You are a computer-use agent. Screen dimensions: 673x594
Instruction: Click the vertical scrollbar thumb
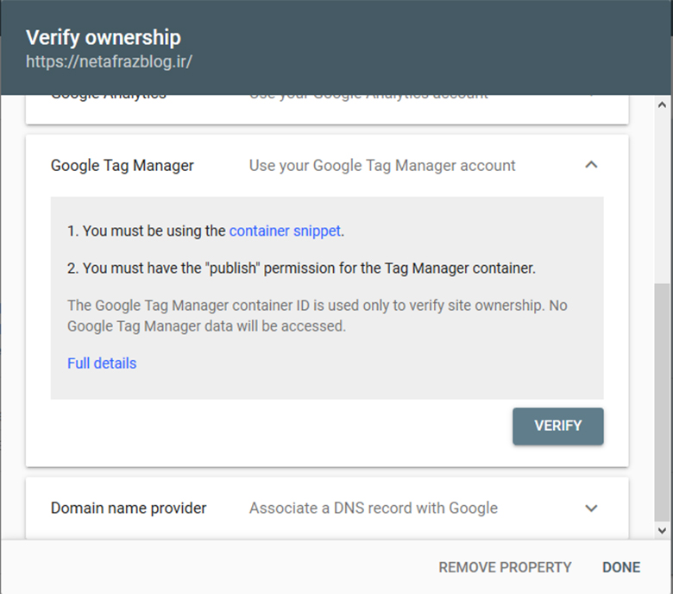662,402
